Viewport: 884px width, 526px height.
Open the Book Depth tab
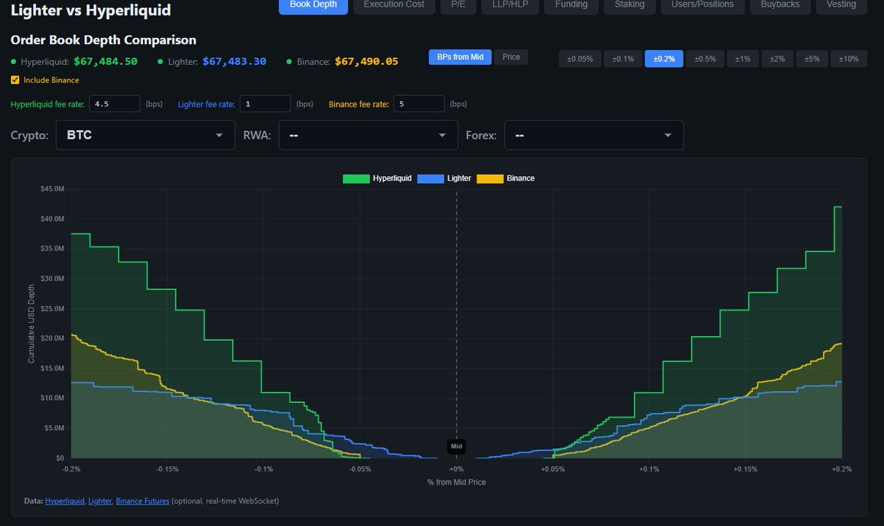(x=313, y=5)
